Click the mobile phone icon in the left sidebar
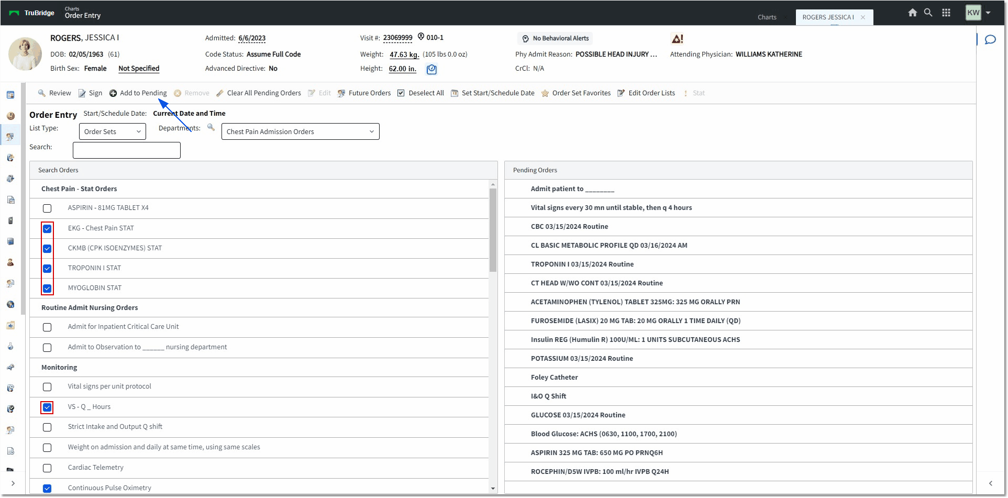 click(10, 220)
